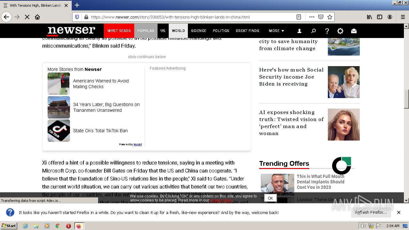The width and height of the screenshot is (409, 230).
Task: Click the Tiananmen story thumbnail
Action: pos(59,107)
